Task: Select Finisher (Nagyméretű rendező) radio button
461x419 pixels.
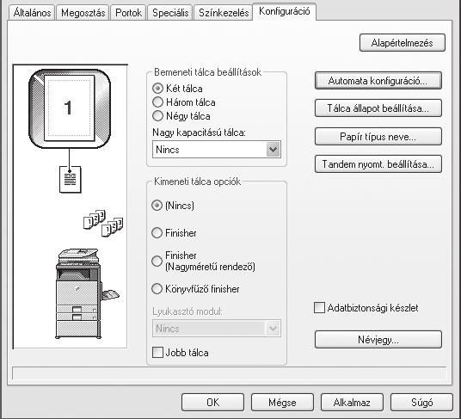Action: pyautogui.click(x=157, y=261)
